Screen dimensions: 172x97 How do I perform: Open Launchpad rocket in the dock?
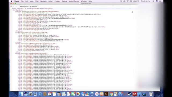[30, 94]
